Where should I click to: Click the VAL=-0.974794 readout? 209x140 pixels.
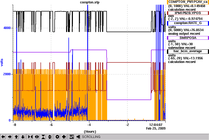[191, 19]
